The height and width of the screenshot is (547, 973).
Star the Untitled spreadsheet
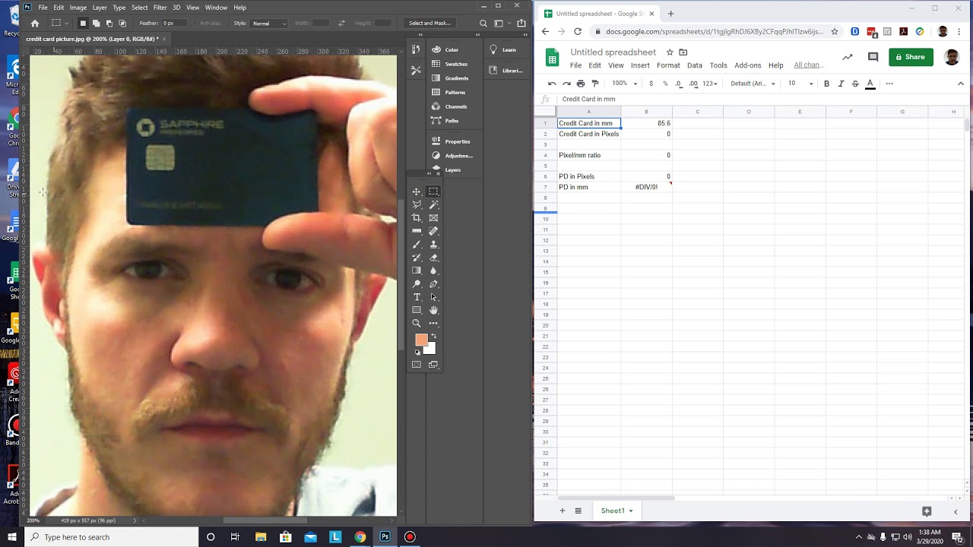pyautogui.click(x=670, y=52)
